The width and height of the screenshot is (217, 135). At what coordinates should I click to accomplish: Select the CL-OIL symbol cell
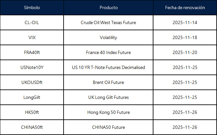tap(32, 23)
